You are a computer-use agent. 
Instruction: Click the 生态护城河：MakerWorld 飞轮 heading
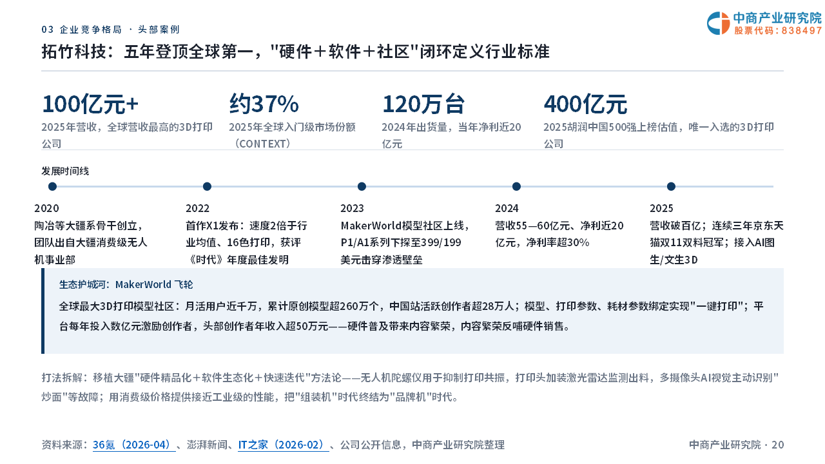(x=126, y=284)
